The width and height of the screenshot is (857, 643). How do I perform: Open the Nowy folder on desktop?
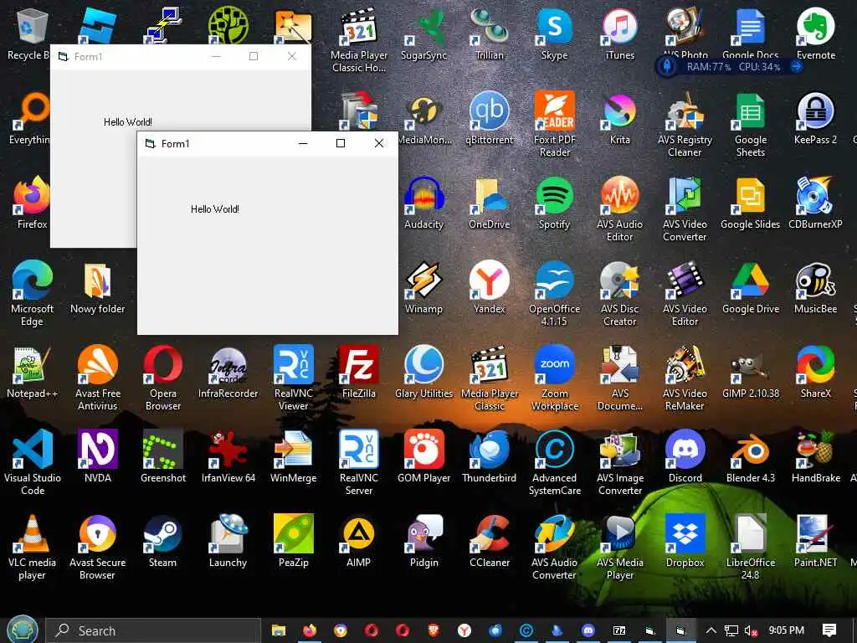point(97,288)
